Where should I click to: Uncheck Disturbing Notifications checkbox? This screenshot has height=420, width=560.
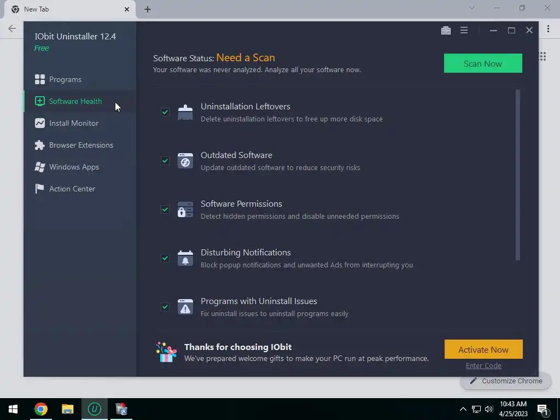165,258
